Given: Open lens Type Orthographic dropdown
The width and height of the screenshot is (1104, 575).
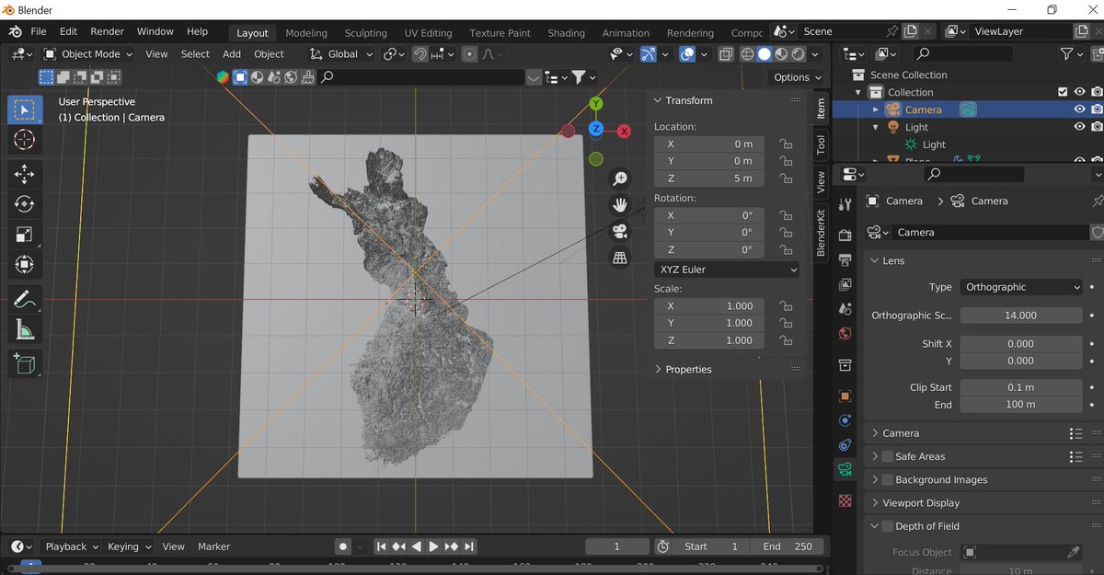Looking at the screenshot, I should [1021, 287].
